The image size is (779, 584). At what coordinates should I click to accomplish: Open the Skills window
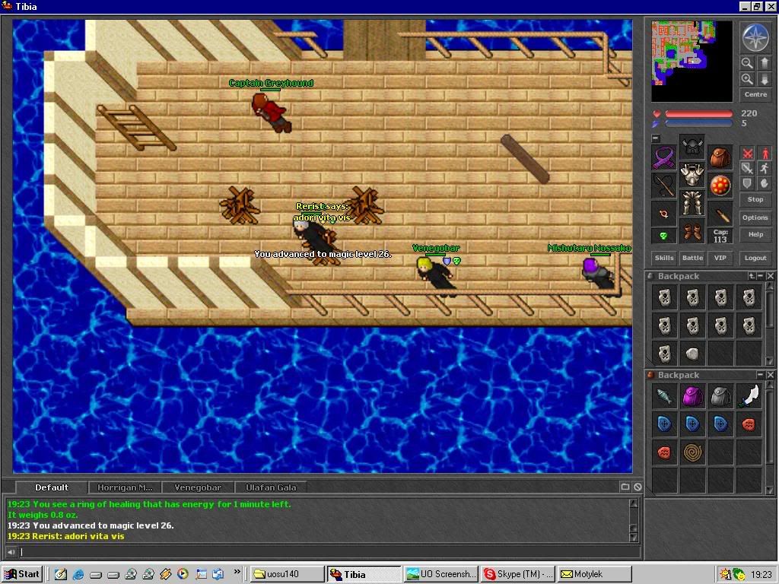pyautogui.click(x=663, y=258)
